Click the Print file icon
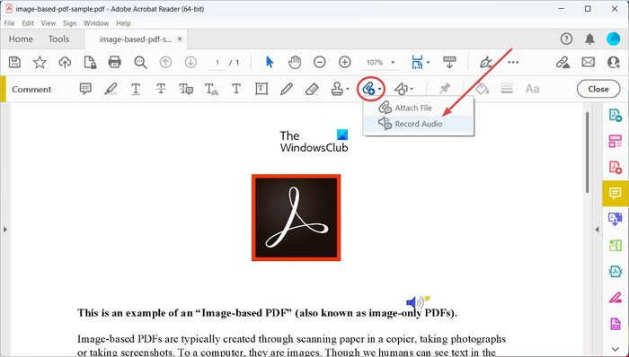The height and width of the screenshot is (357, 629). tap(115, 62)
